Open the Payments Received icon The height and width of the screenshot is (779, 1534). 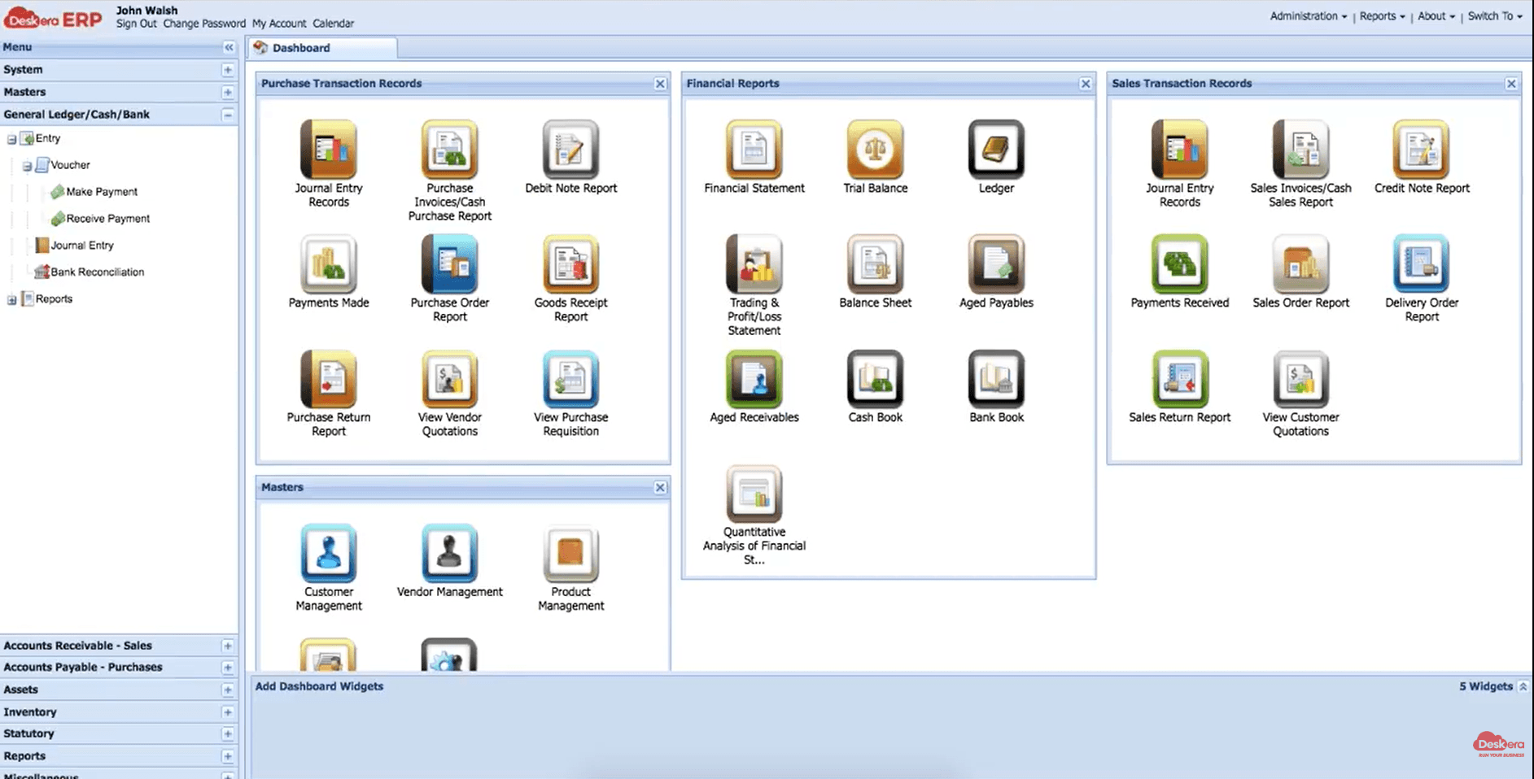(1180, 264)
